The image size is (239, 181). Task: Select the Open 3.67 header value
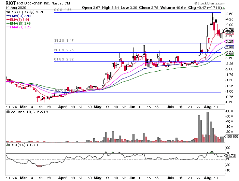point(91,8)
